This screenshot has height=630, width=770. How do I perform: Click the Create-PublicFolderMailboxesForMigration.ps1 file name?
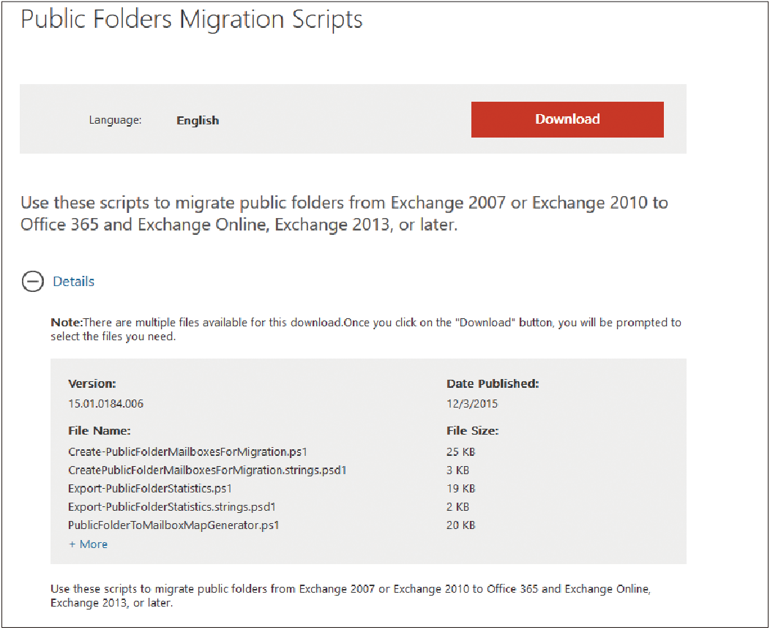(x=187, y=451)
